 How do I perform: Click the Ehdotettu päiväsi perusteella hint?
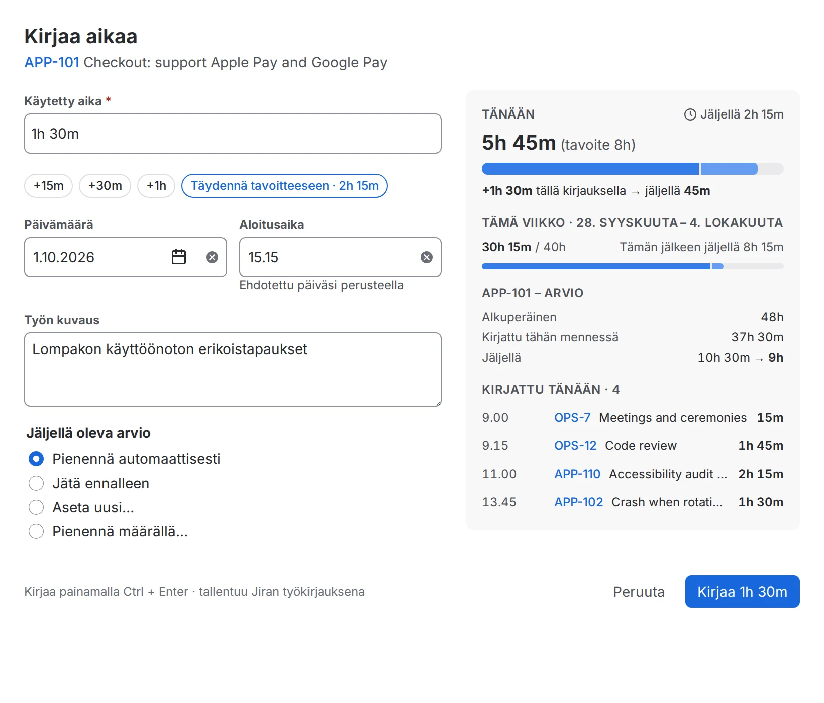322,285
